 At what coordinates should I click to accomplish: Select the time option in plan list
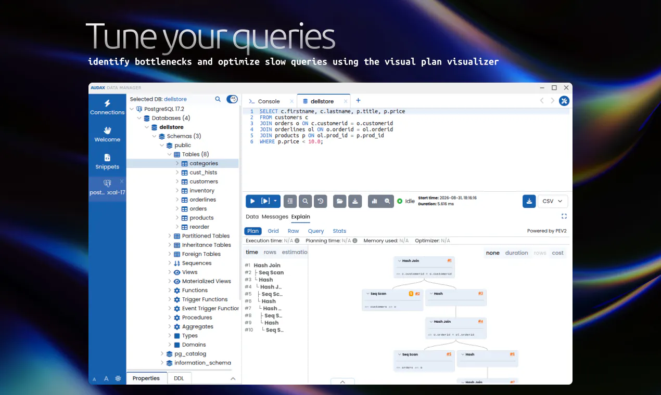pyautogui.click(x=252, y=252)
